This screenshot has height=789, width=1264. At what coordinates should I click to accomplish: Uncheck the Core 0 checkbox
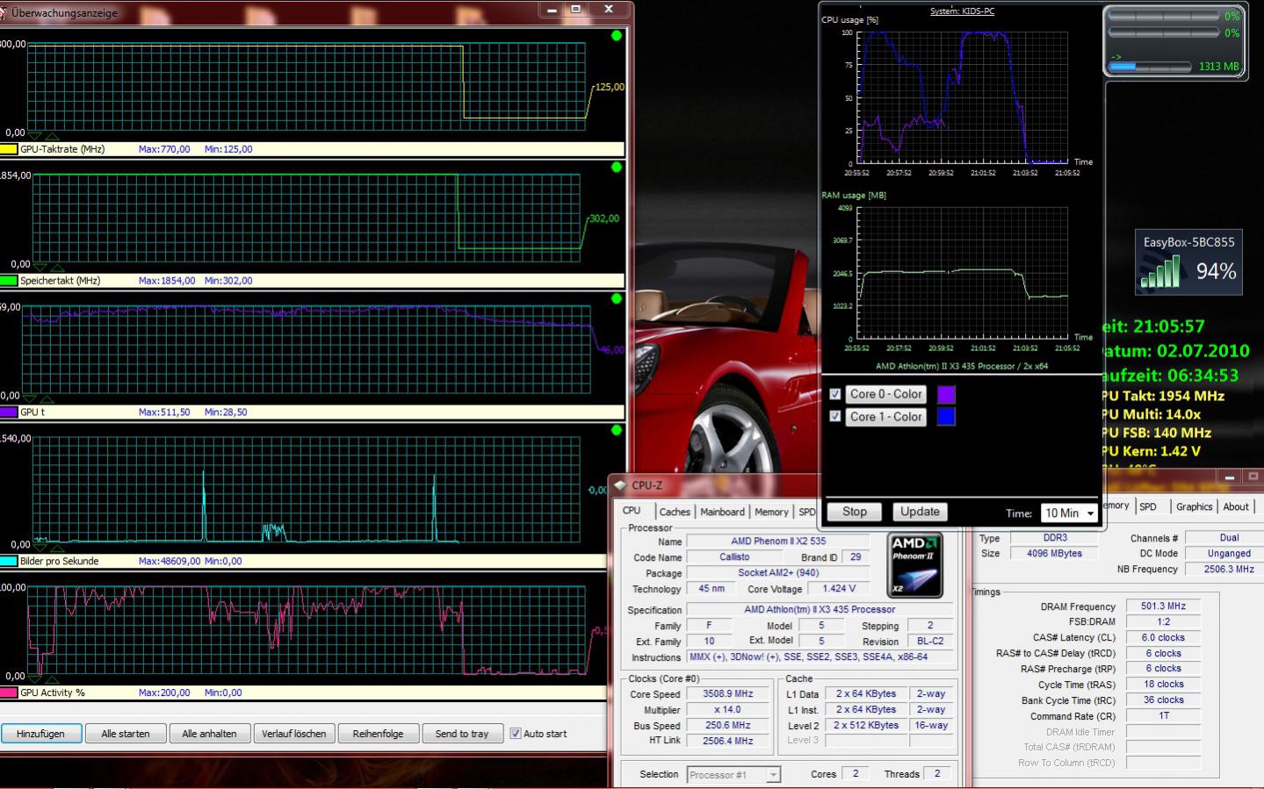click(x=835, y=394)
